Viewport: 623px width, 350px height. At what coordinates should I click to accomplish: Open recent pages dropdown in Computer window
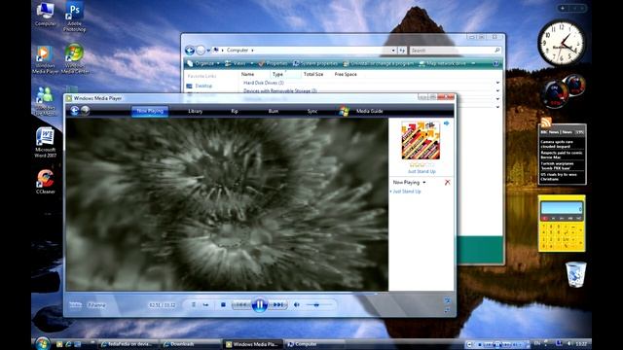(208, 51)
